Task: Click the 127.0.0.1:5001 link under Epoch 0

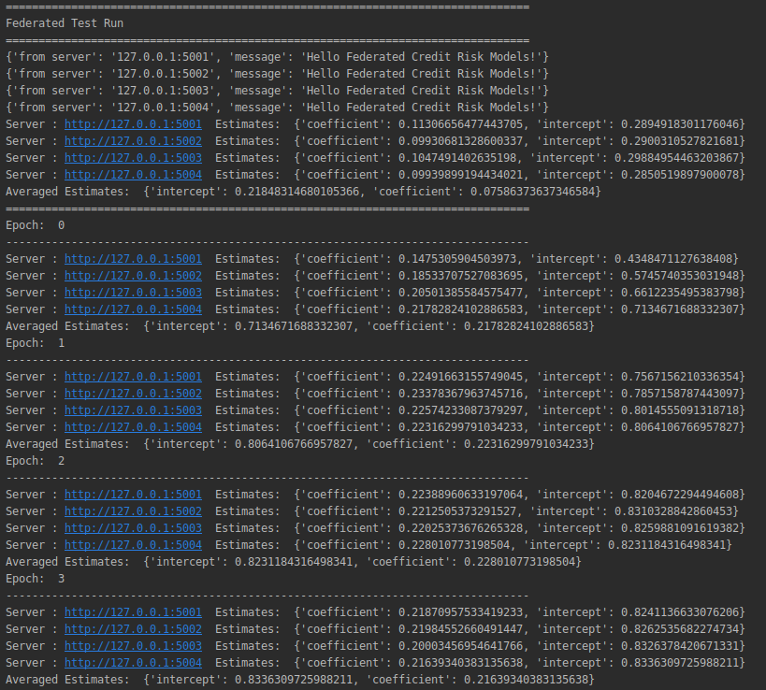Action: click(x=133, y=258)
